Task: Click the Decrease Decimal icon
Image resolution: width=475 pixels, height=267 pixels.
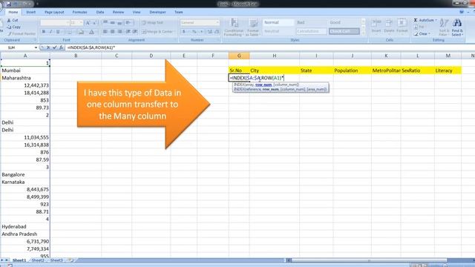Action: click(217, 32)
